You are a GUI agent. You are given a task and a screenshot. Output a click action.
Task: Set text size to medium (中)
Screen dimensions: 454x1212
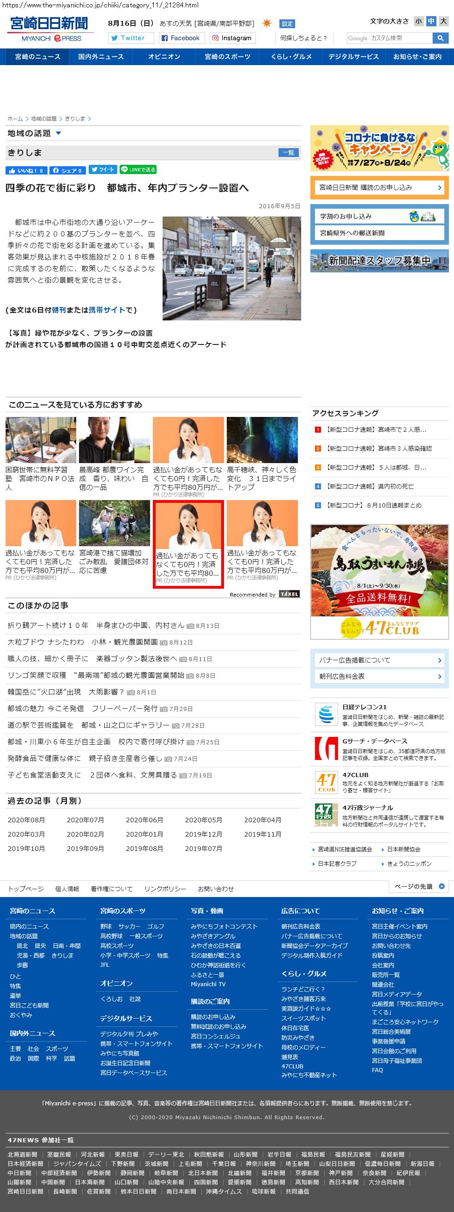pyautogui.click(x=431, y=21)
